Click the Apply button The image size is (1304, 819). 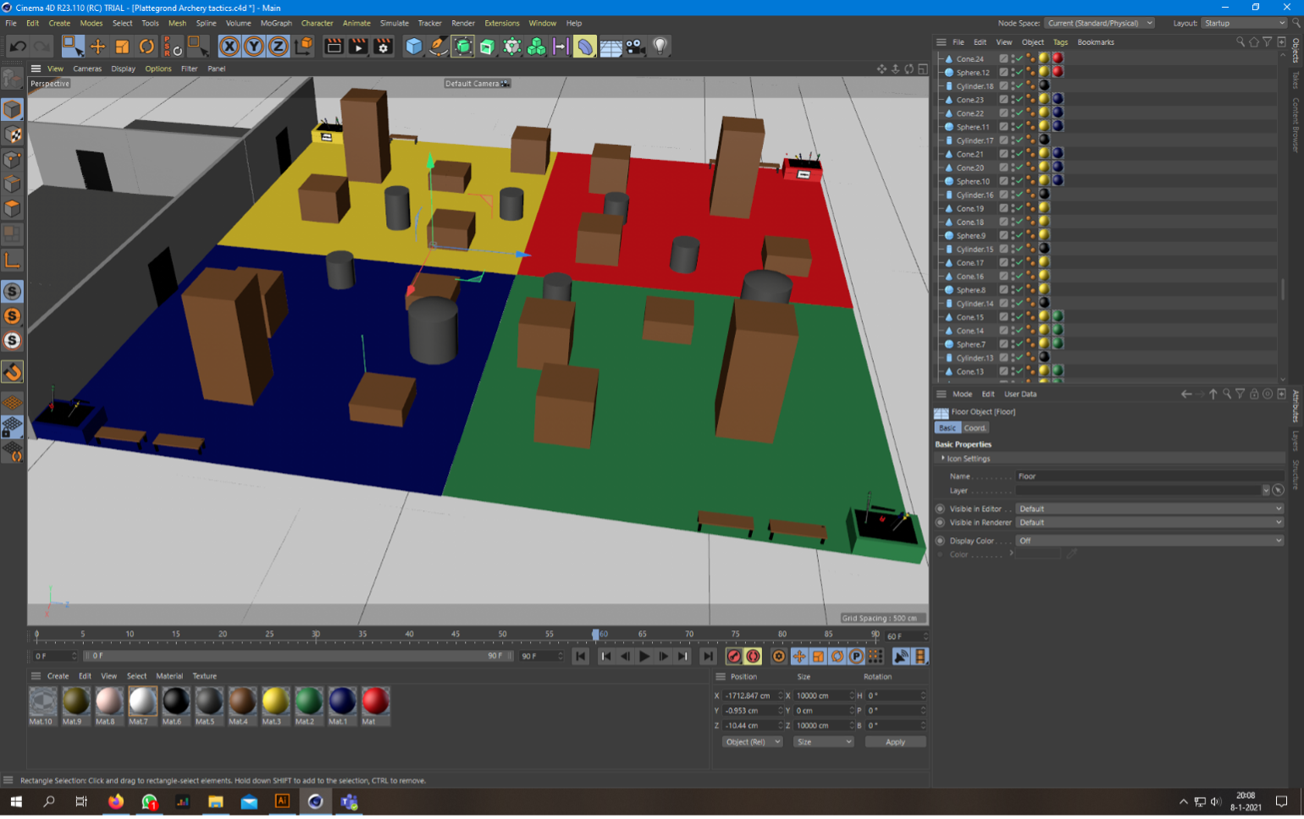895,742
